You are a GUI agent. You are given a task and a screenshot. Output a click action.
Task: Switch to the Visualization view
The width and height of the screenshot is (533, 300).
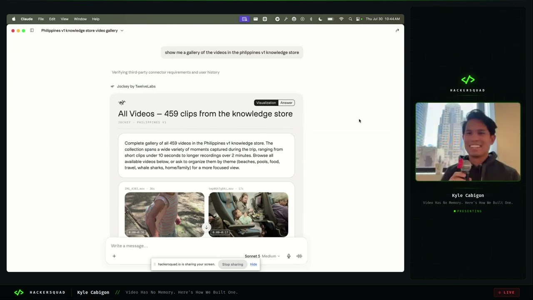click(x=266, y=102)
